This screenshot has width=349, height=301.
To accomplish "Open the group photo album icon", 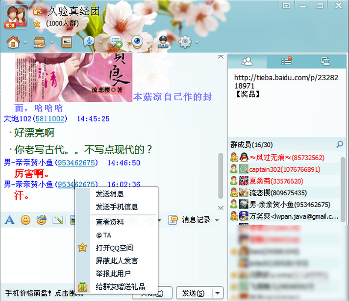I will 67,42.
